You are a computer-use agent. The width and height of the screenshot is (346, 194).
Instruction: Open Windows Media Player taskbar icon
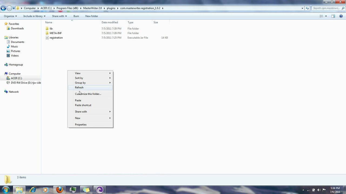click(x=46, y=190)
